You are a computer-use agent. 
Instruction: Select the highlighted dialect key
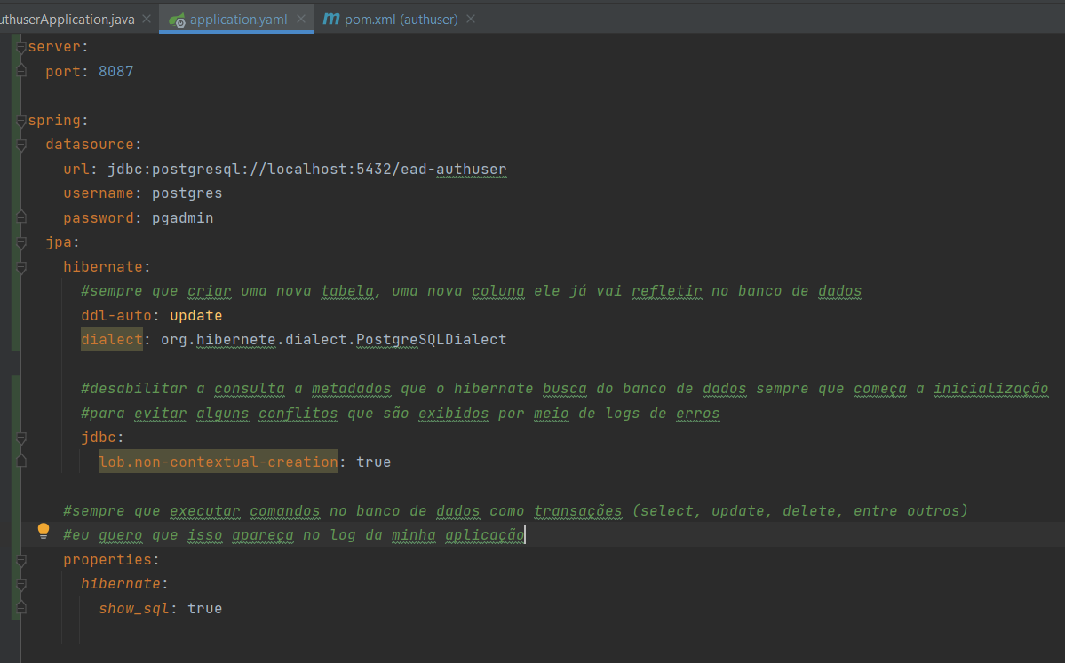coord(111,338)
